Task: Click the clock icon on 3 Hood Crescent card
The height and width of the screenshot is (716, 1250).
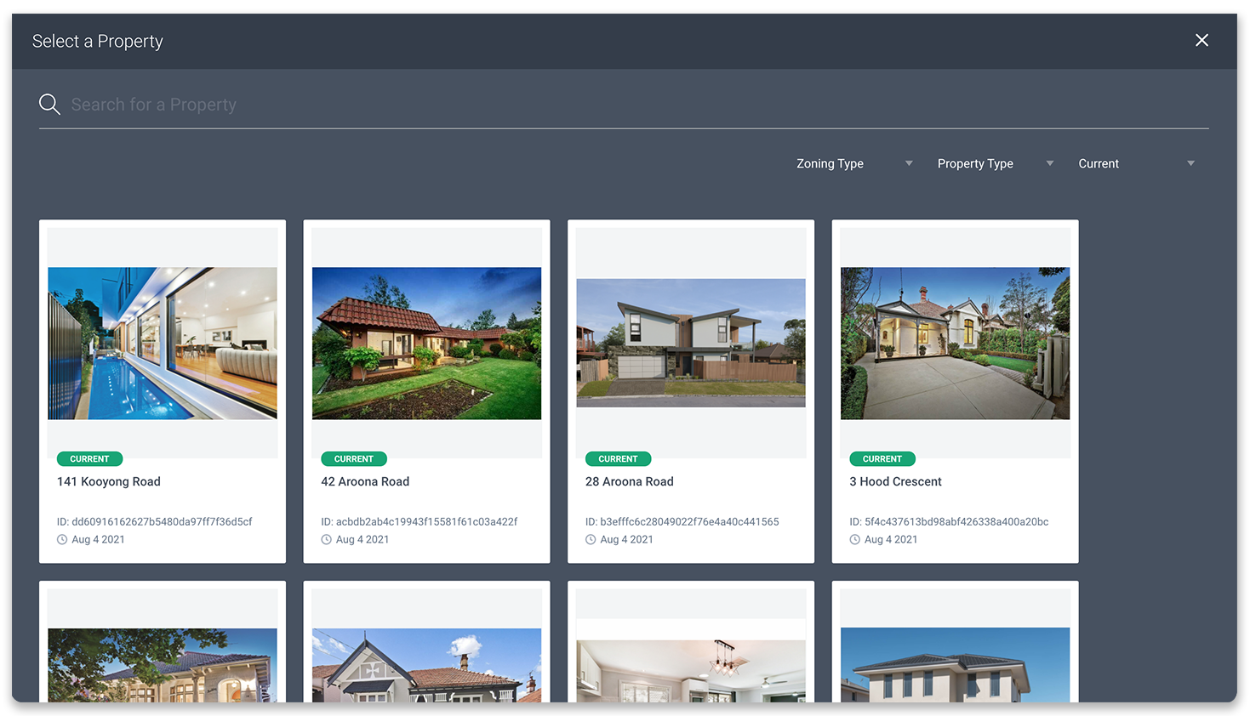Action: [855, 540]
